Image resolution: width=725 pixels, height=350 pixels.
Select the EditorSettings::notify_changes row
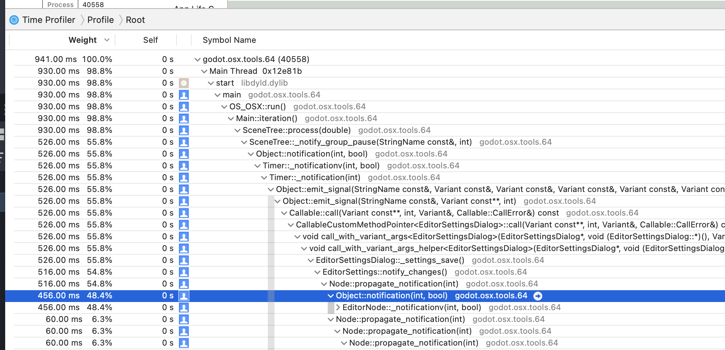pyautogui.click(x=385, y=272)
